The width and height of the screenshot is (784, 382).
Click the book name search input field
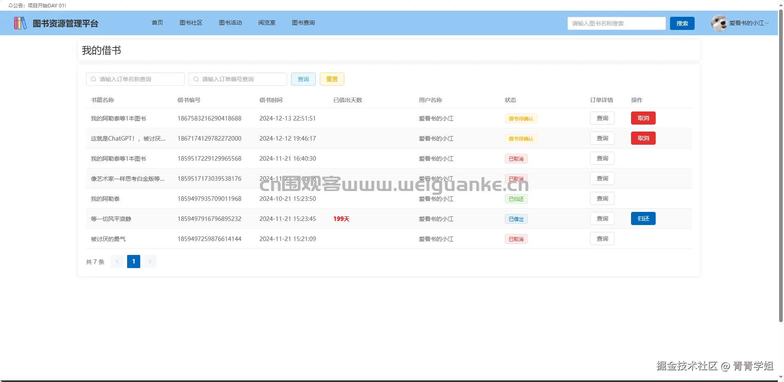616,23
